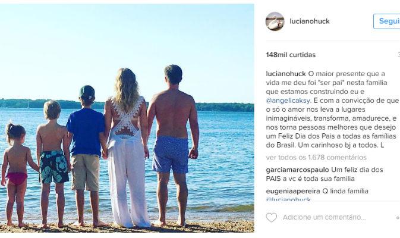The image size is (400, 238).
Task: Click the family beach photo
Action: [x=127, y=118]
